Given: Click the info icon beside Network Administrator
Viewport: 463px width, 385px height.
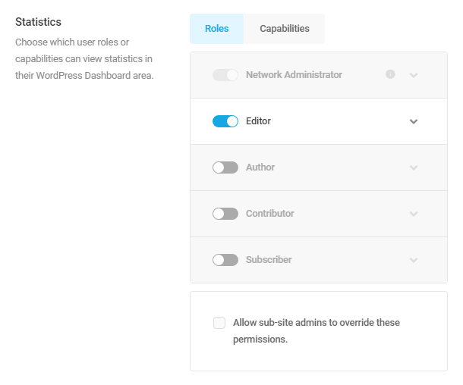Looking at the screenshot, I should pyautogui.click(x=390, y=74).
